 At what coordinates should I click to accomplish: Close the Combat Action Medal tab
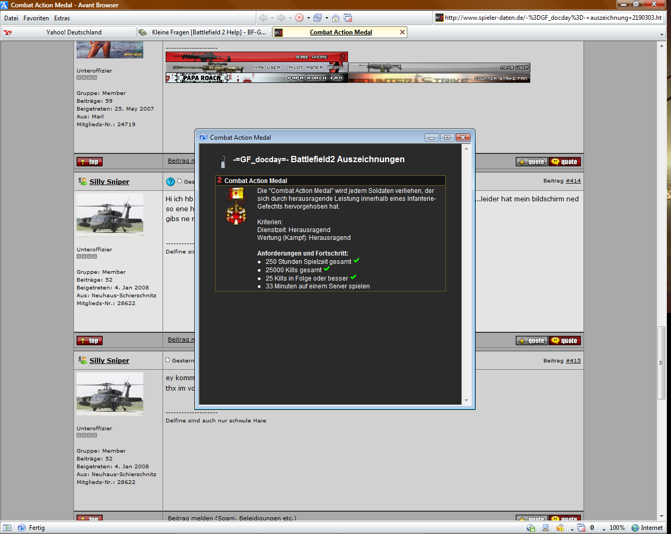402,32
